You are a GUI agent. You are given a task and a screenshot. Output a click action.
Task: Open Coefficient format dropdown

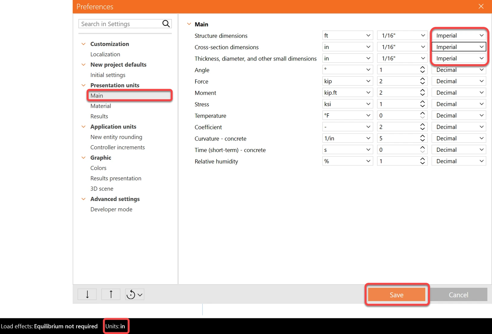(x=459, y=127)
